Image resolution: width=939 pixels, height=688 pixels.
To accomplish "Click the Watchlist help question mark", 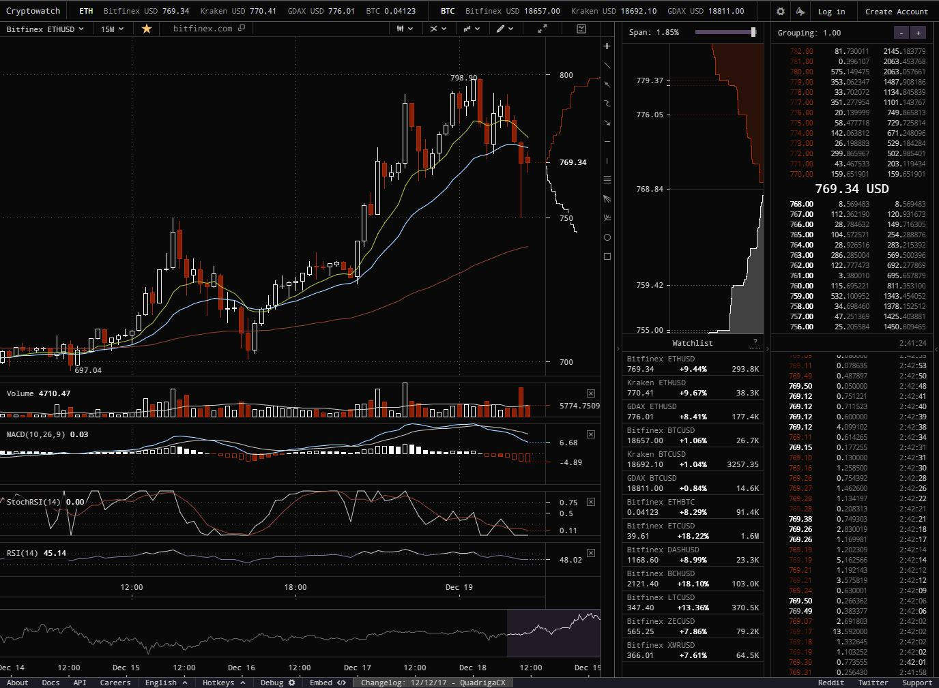I will click(x=755, y=342).
